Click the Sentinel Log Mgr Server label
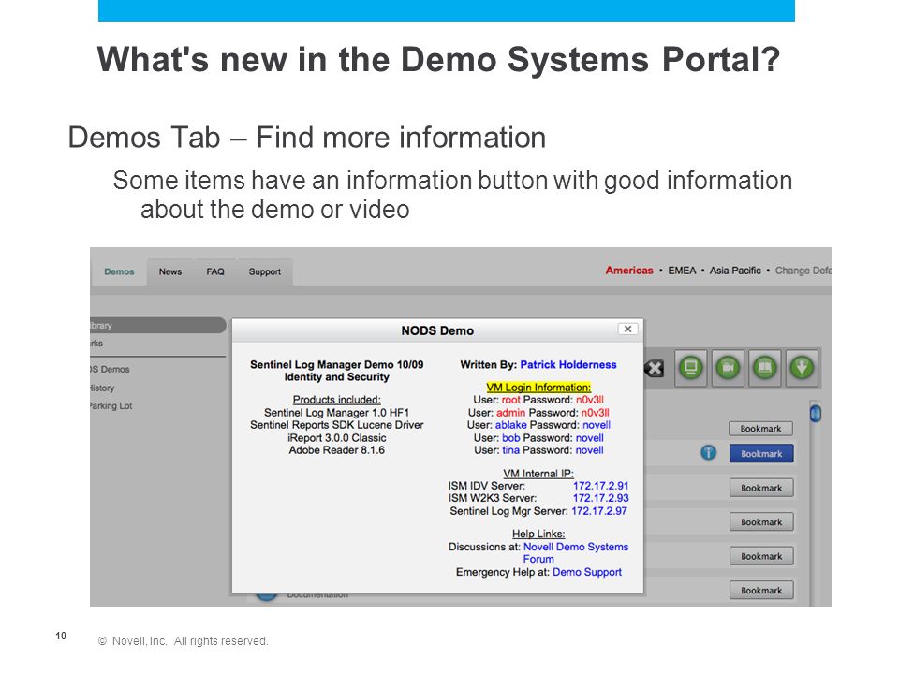The height and width of the screenshot is (674, 899). click(509, 511)
